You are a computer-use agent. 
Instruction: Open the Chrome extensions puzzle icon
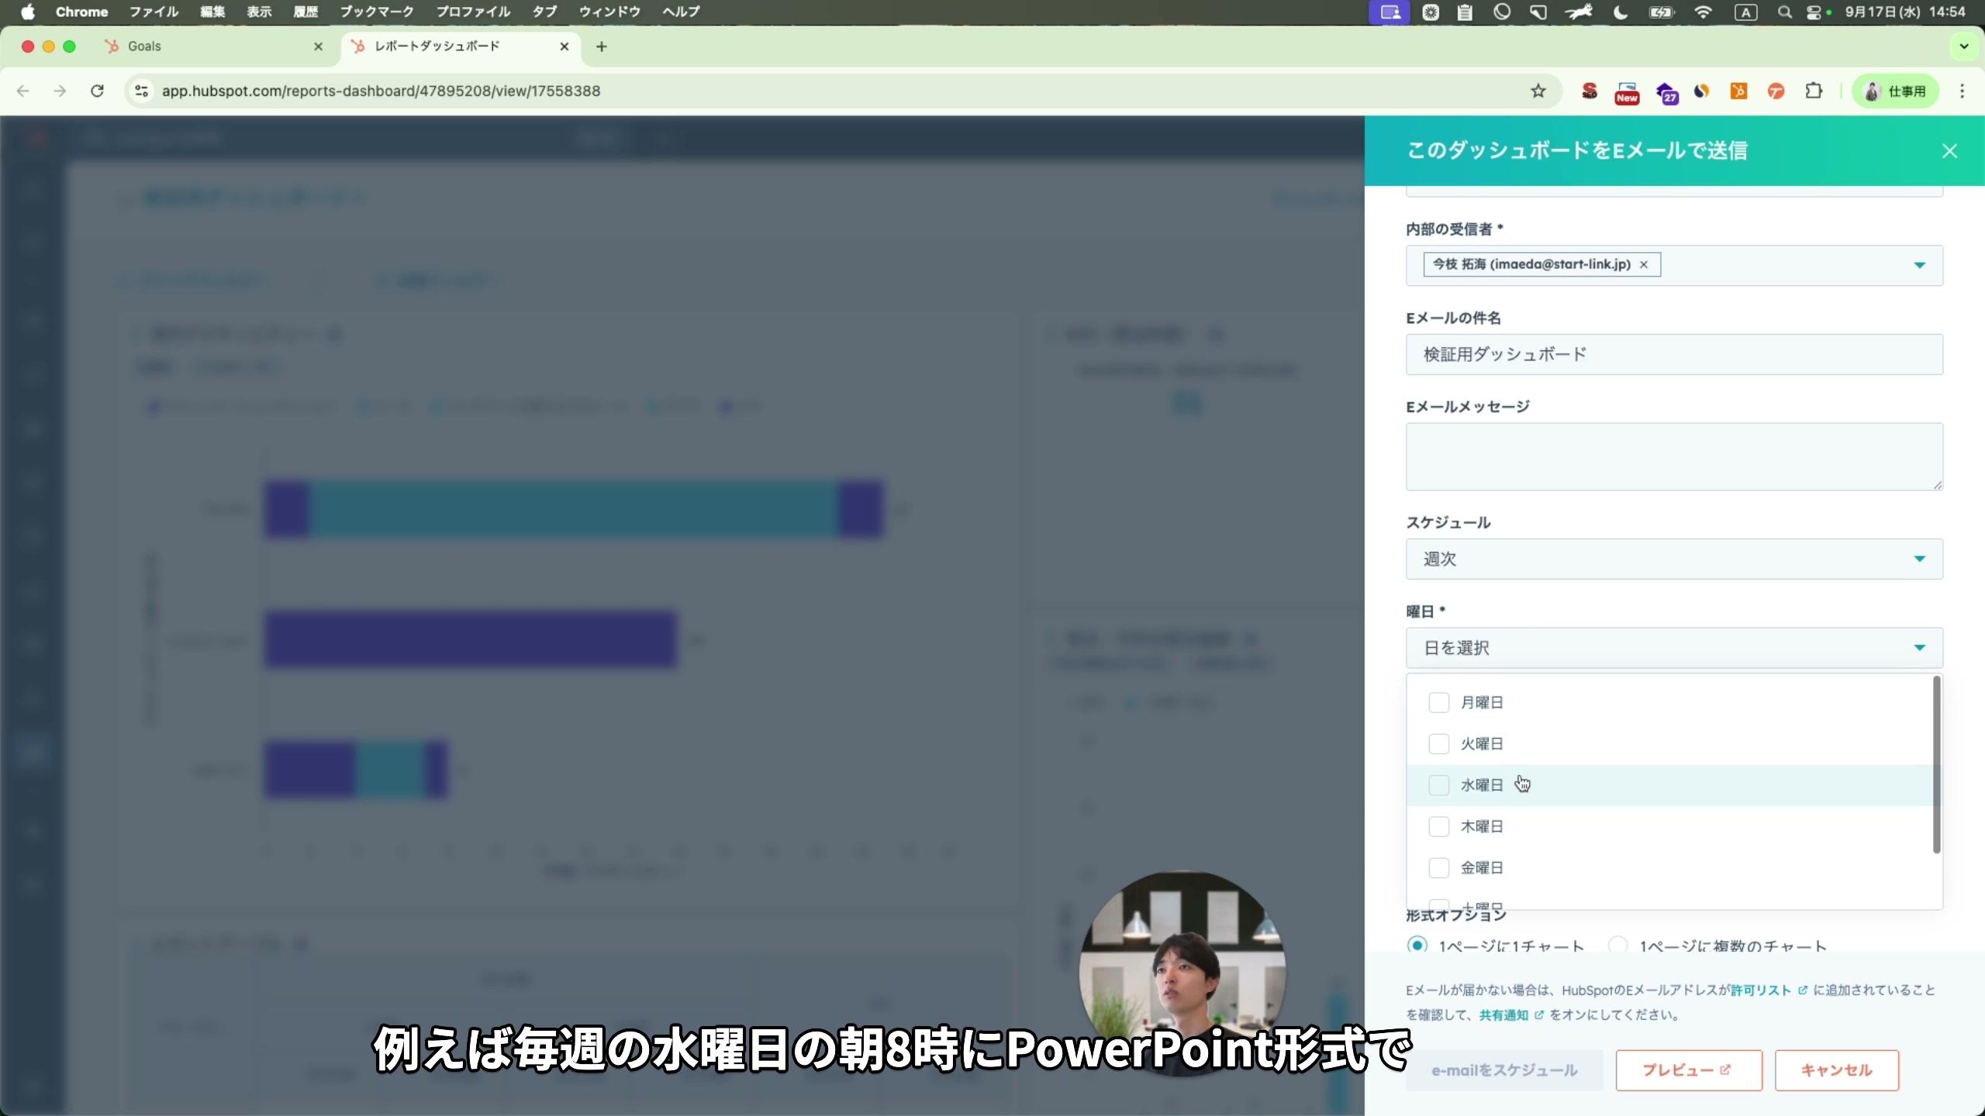click(x=1814, y=91)
